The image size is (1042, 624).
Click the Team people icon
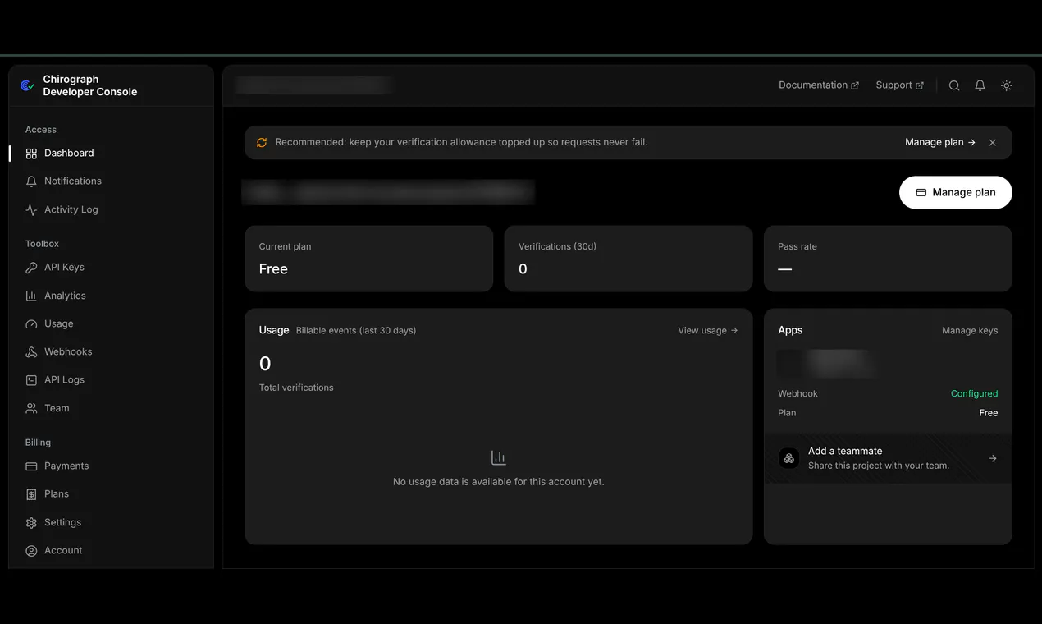31,408
